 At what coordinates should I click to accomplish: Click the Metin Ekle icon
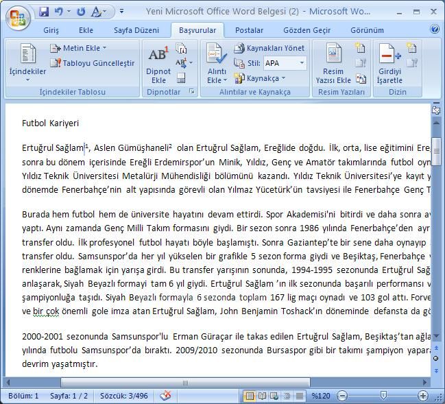(x=55, y=48)
